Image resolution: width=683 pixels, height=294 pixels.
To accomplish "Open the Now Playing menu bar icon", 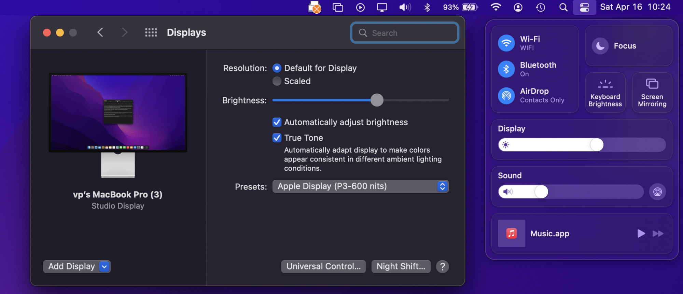I will pos(360,7).
